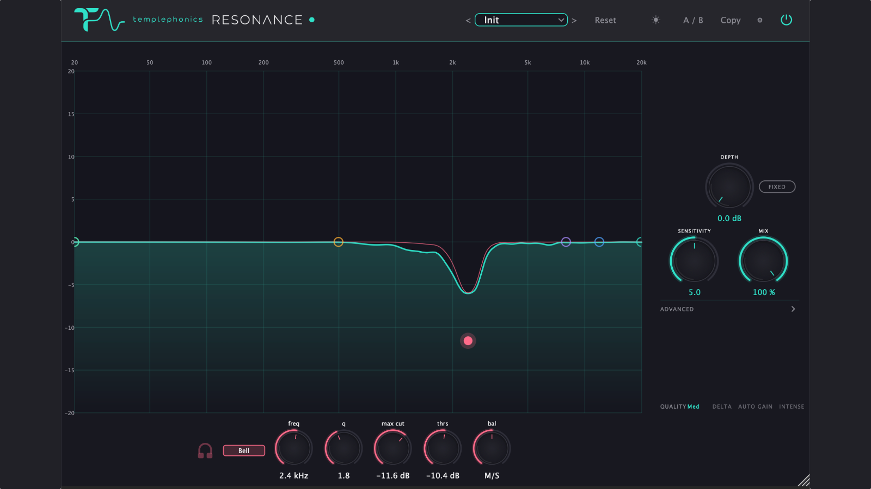Toggle the FIXED depth mode
Screen dimensions: 871x489
tap(777, 187)
